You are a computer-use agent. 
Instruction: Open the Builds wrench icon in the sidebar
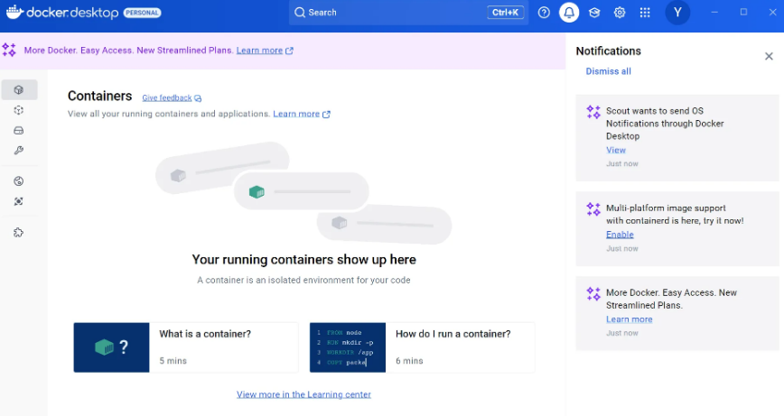coord(19,151)
